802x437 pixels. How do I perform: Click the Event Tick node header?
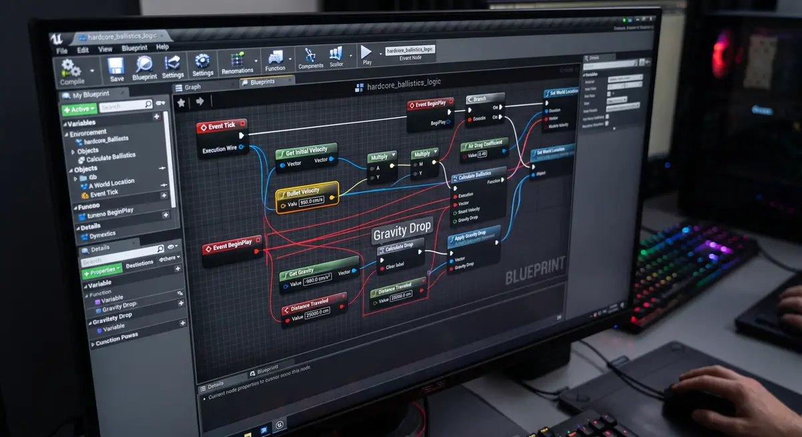(x=221, y=126)
